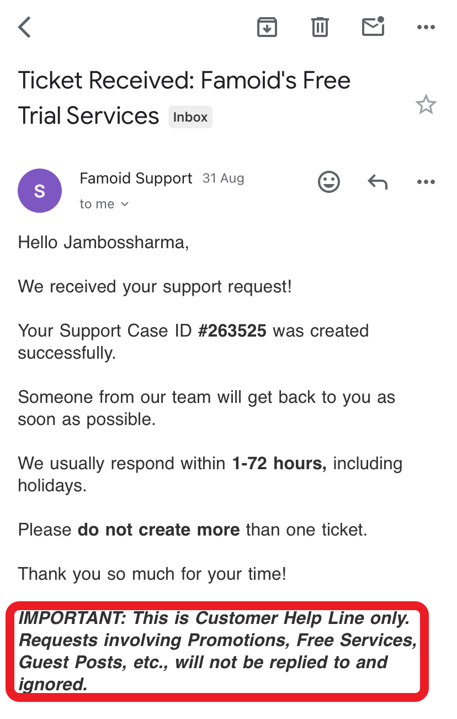This screenshot has width=457, height=719.
Task: Tap the Inbox label chip
Action: [x=190, y=117]
